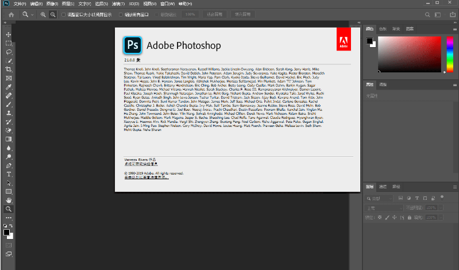459x270 pixels.
Task: Select the Blur tool
Action: (x=9, y=148)
